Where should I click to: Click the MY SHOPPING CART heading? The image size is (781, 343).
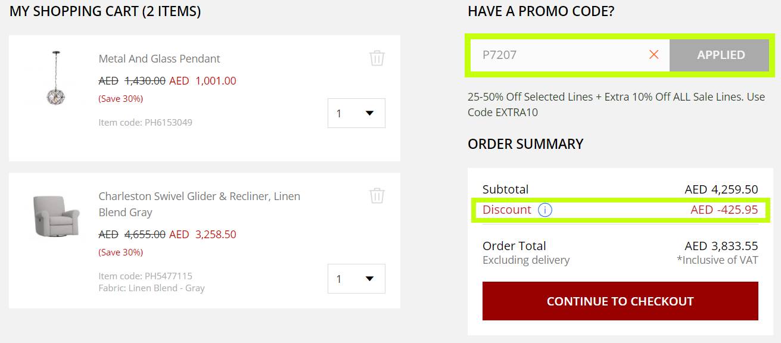[x=104, y=11]
